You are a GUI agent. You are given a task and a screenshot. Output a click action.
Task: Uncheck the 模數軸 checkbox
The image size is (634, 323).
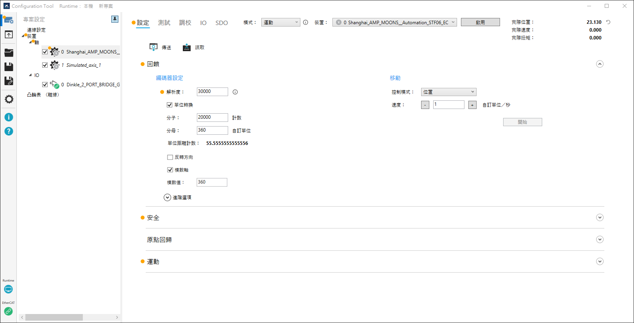tap(170, 170)
